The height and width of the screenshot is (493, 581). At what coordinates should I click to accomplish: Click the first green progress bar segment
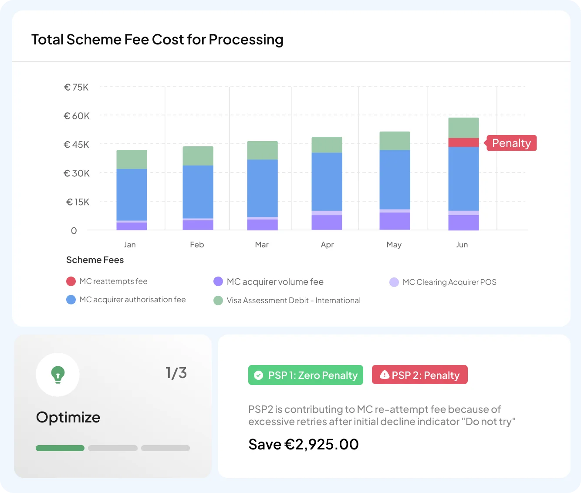click(x=60, y=448)
